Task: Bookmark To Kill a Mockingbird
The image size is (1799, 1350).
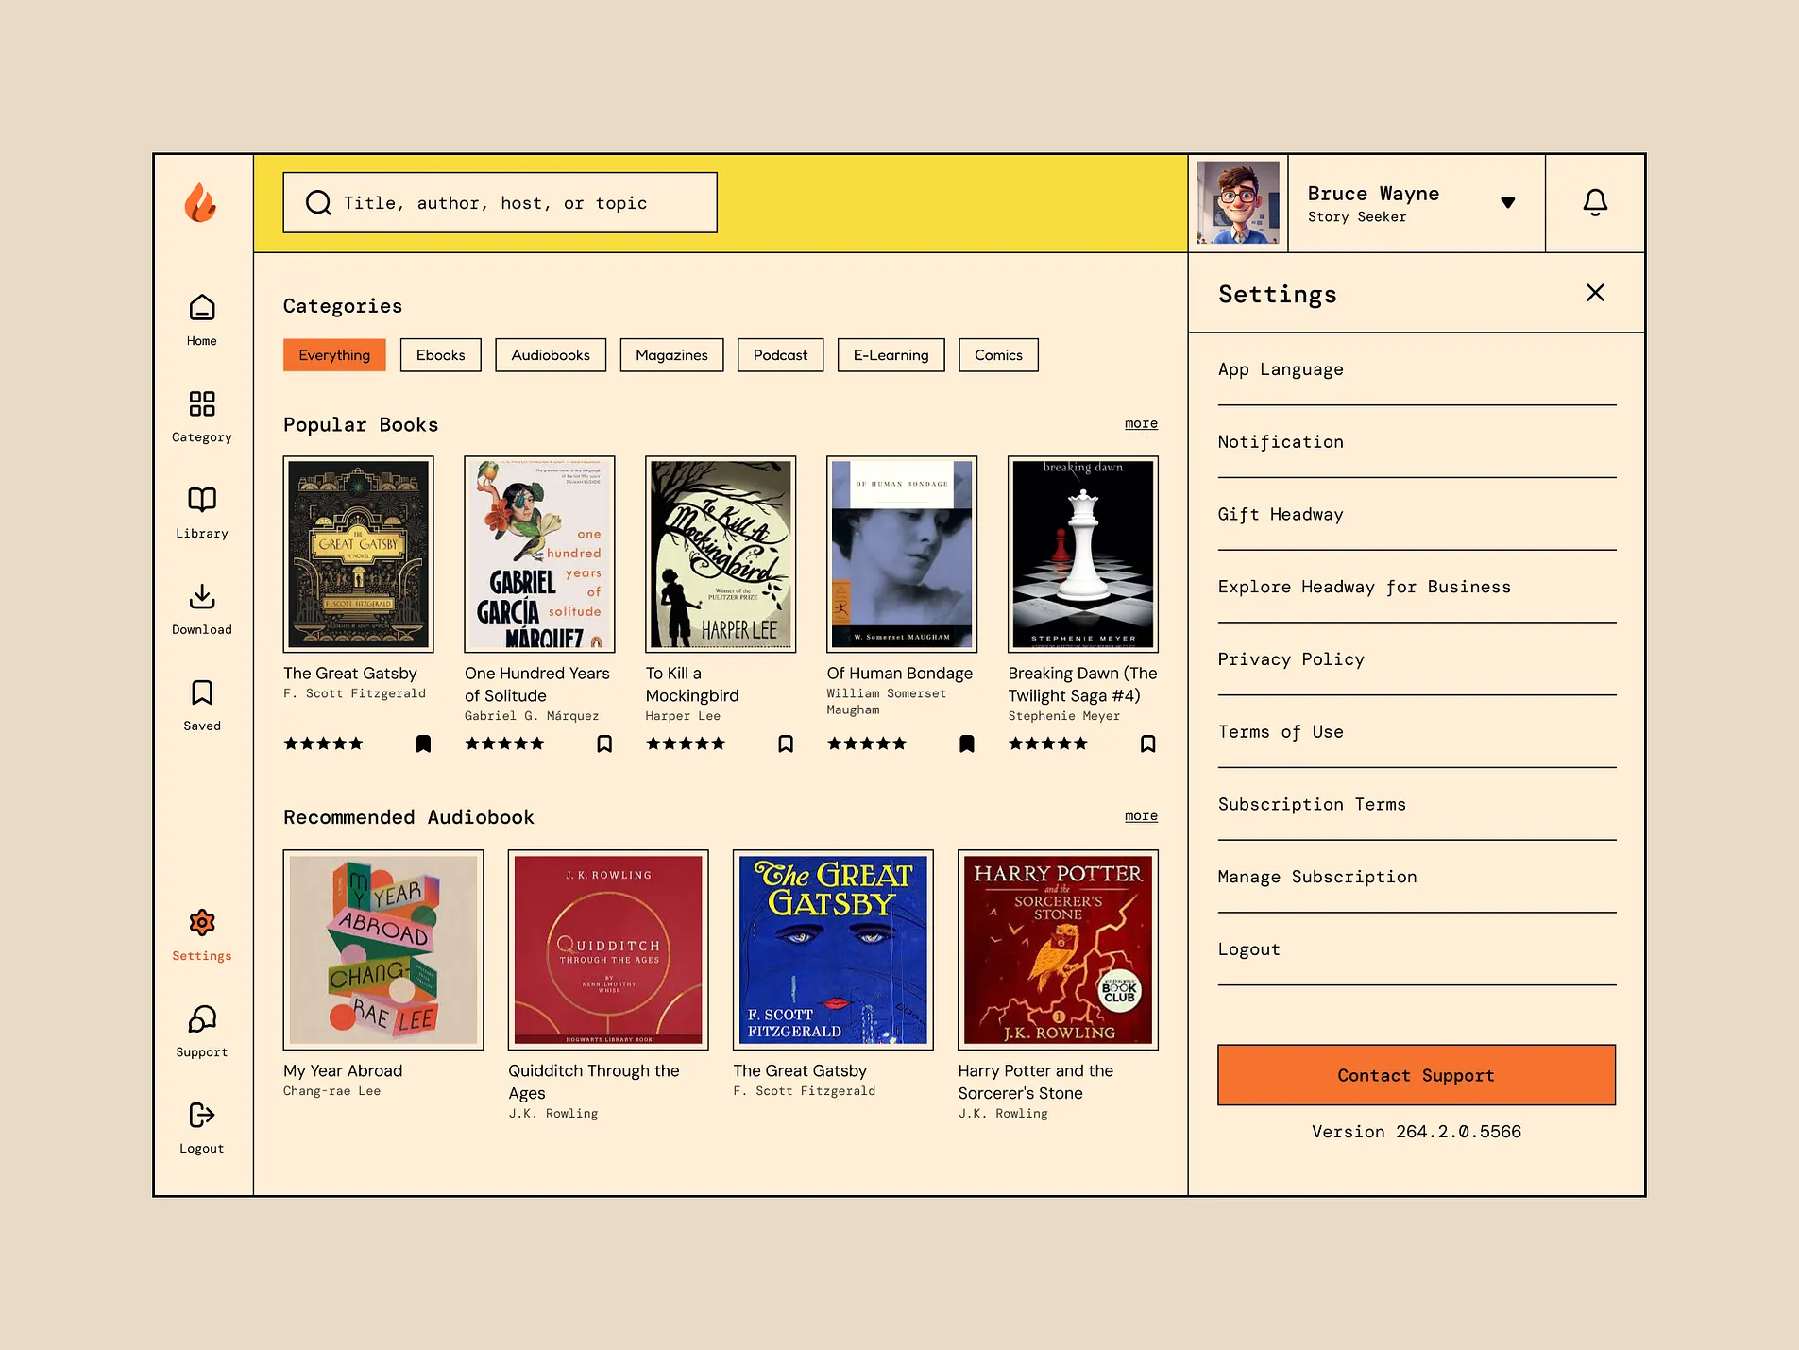Action: [786, 744]
